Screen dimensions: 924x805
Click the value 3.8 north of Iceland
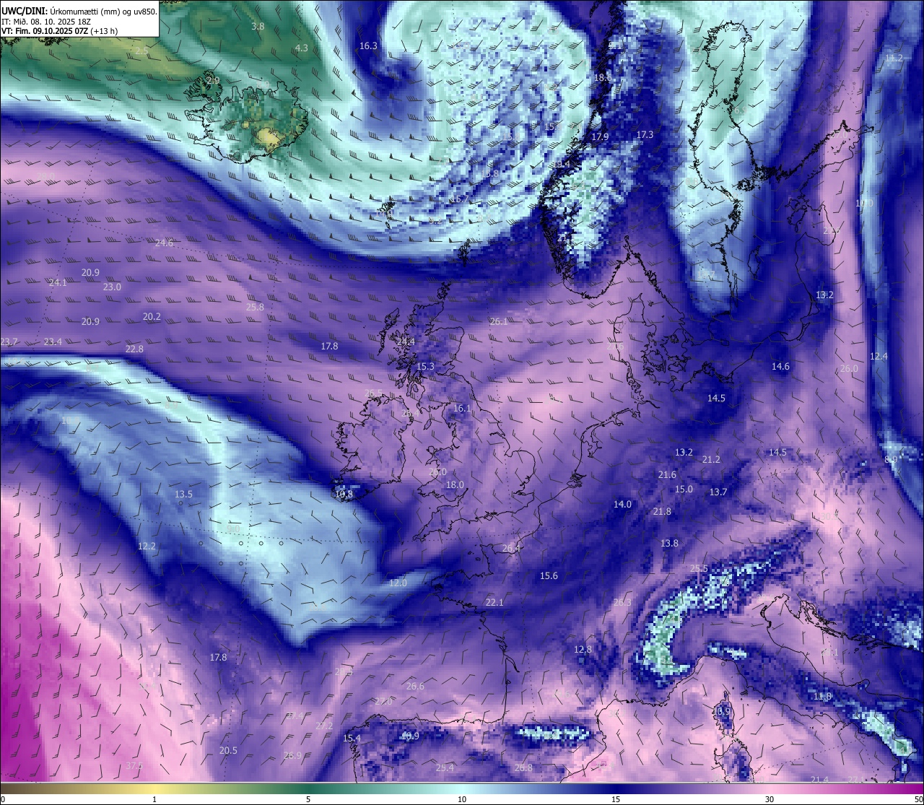[x=258, y=26]
